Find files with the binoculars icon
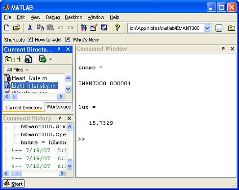The height and width of the screenshot is (190, 239). (x=28, y=59)
